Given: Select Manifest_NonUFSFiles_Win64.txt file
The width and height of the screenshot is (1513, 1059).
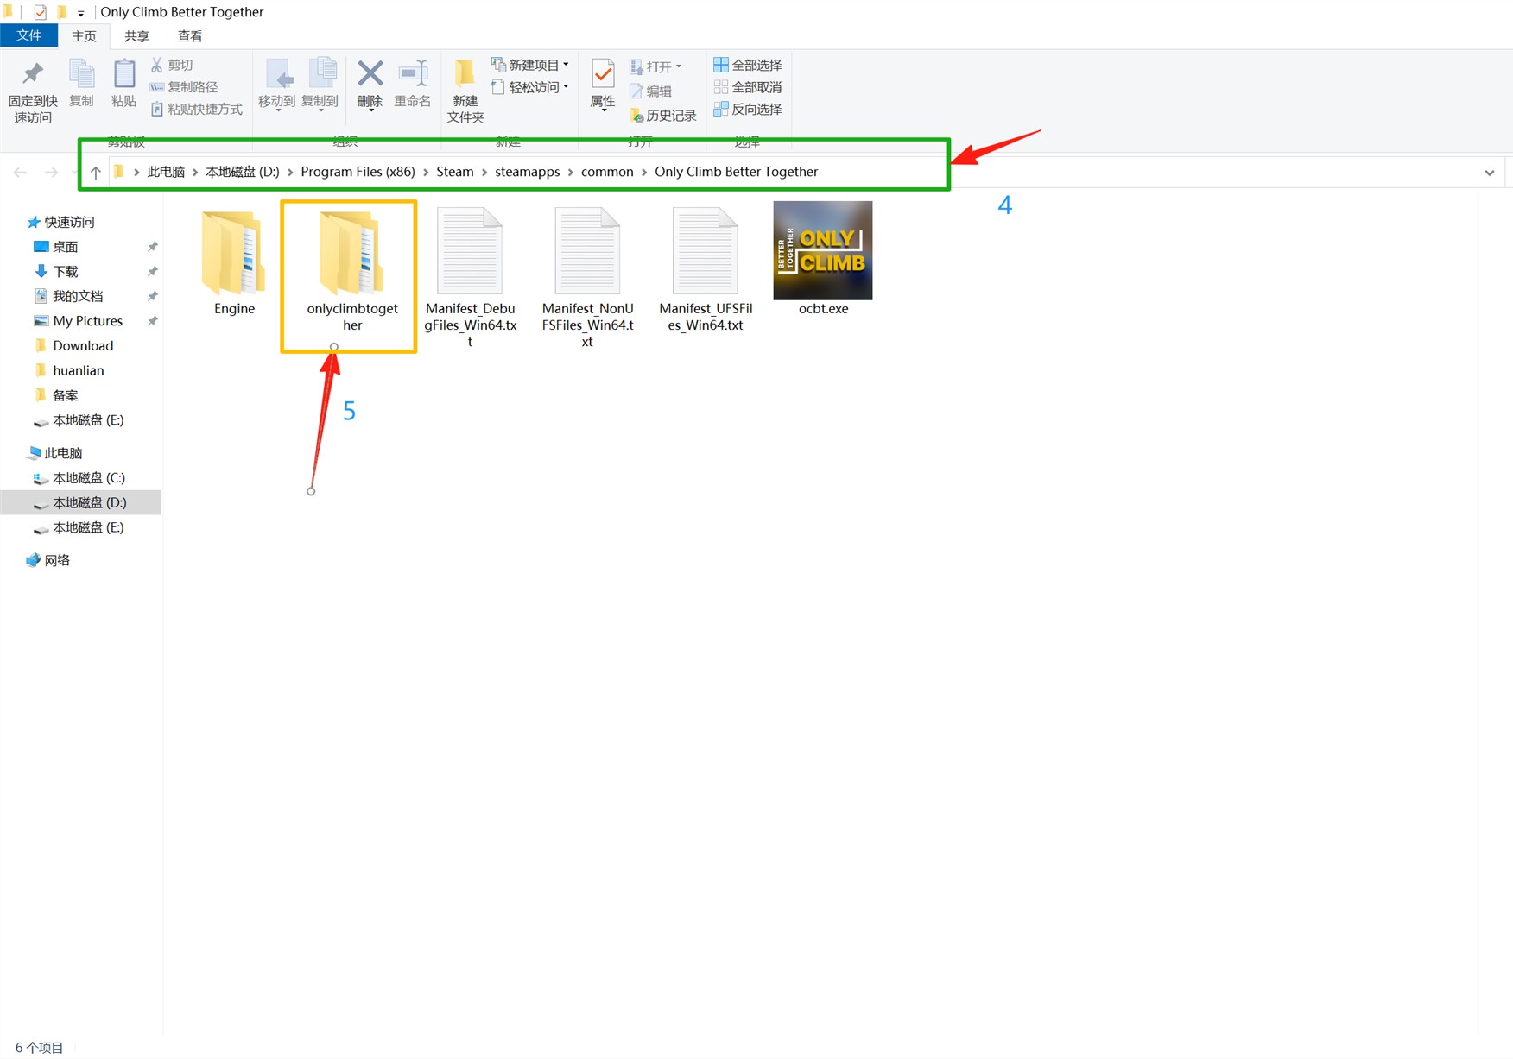Looking at the screenshot, I should [x=588, y=277].
